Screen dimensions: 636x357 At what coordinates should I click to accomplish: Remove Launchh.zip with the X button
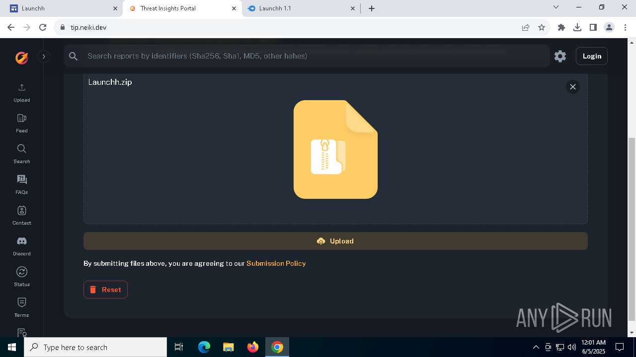click(x=572, y=87)
